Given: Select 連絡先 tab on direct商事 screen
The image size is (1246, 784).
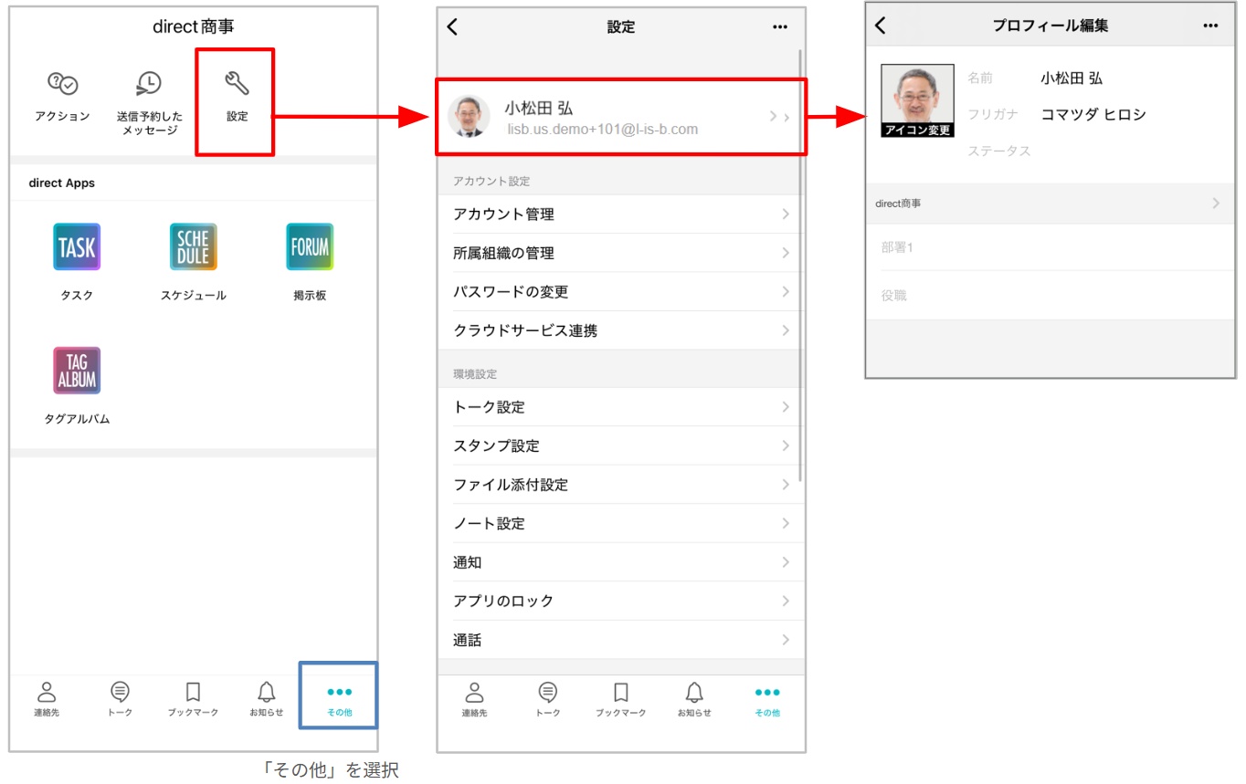Looking at the screenshot, I should pos(47,699).
